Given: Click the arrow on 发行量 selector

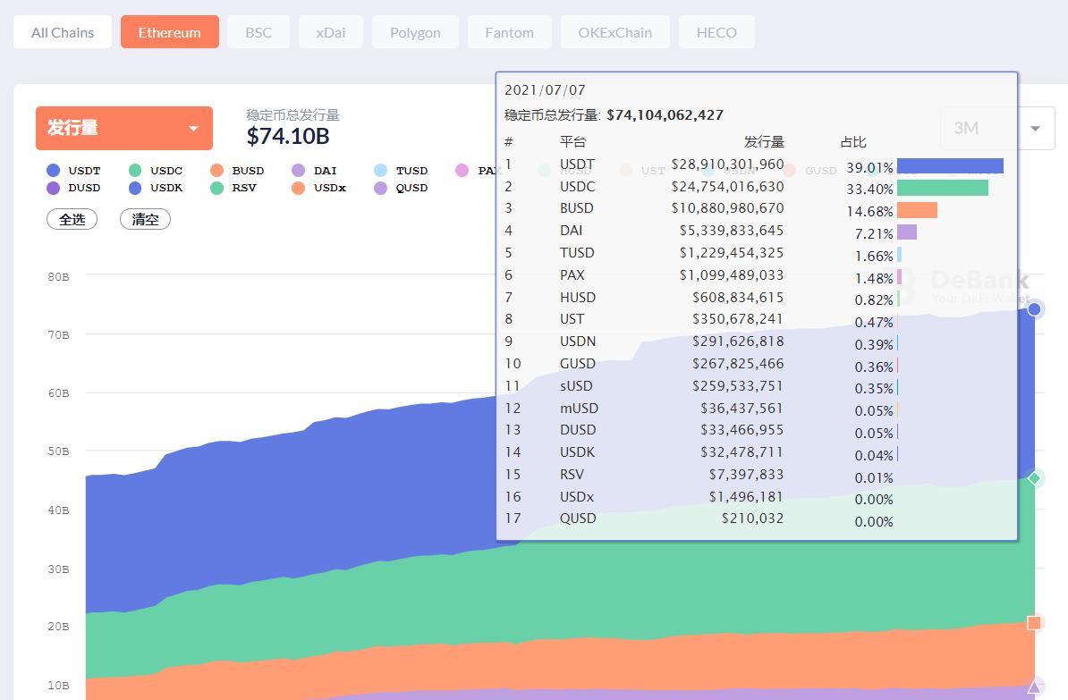Looking at the screenshot, I should pyautogui.click(x=194, y=129).
